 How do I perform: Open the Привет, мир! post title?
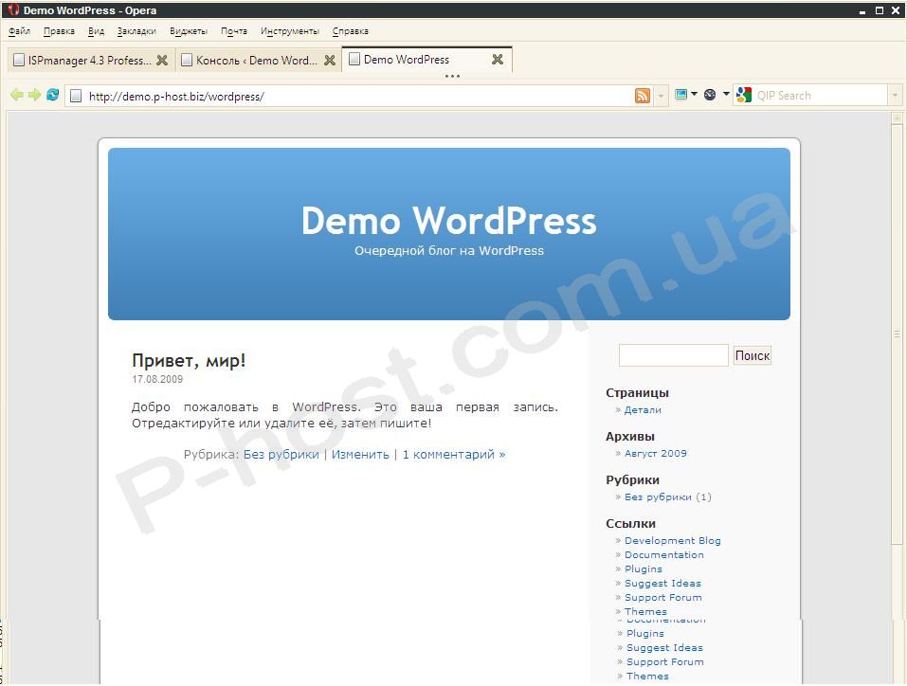(189, 360)
